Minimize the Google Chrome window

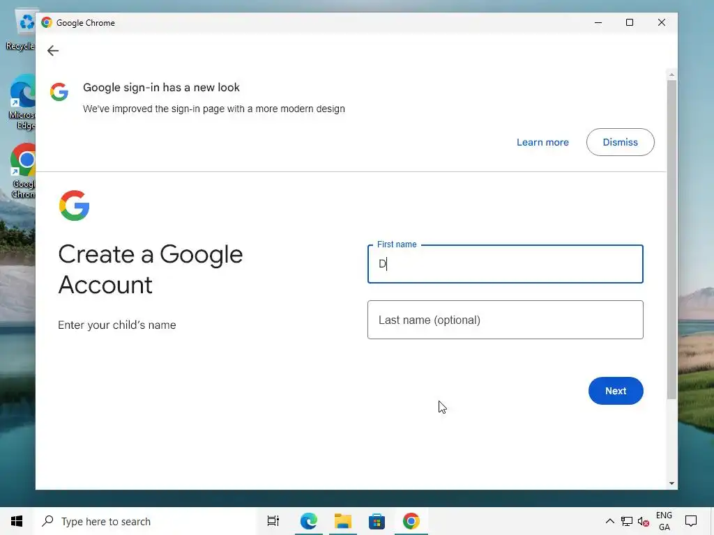598,23
